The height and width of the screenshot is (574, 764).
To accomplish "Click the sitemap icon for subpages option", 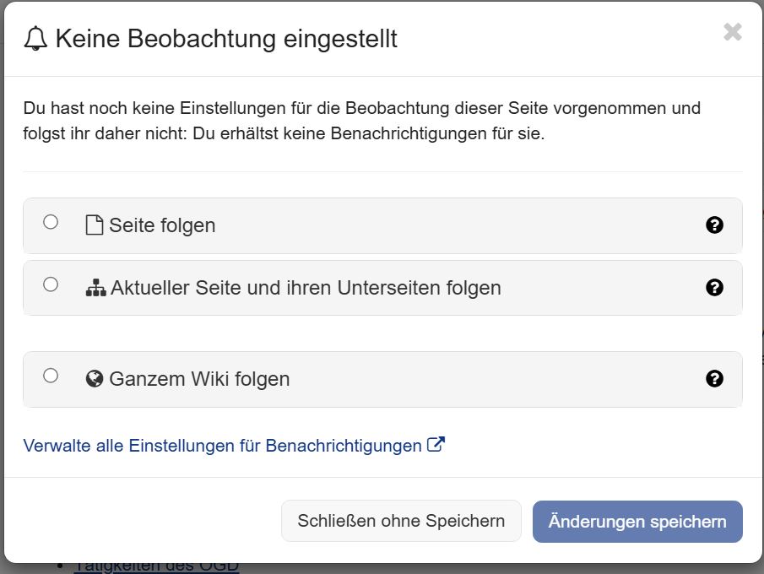I will tap(95, 288).
